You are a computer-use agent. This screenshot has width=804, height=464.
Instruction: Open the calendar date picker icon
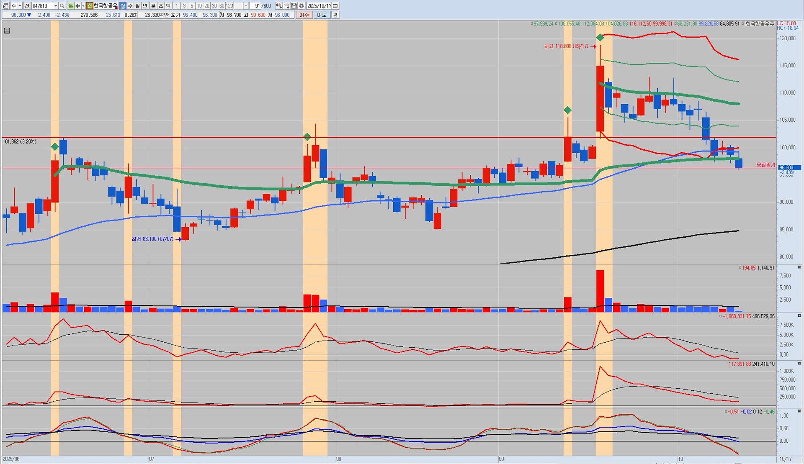tap(335, 6)
